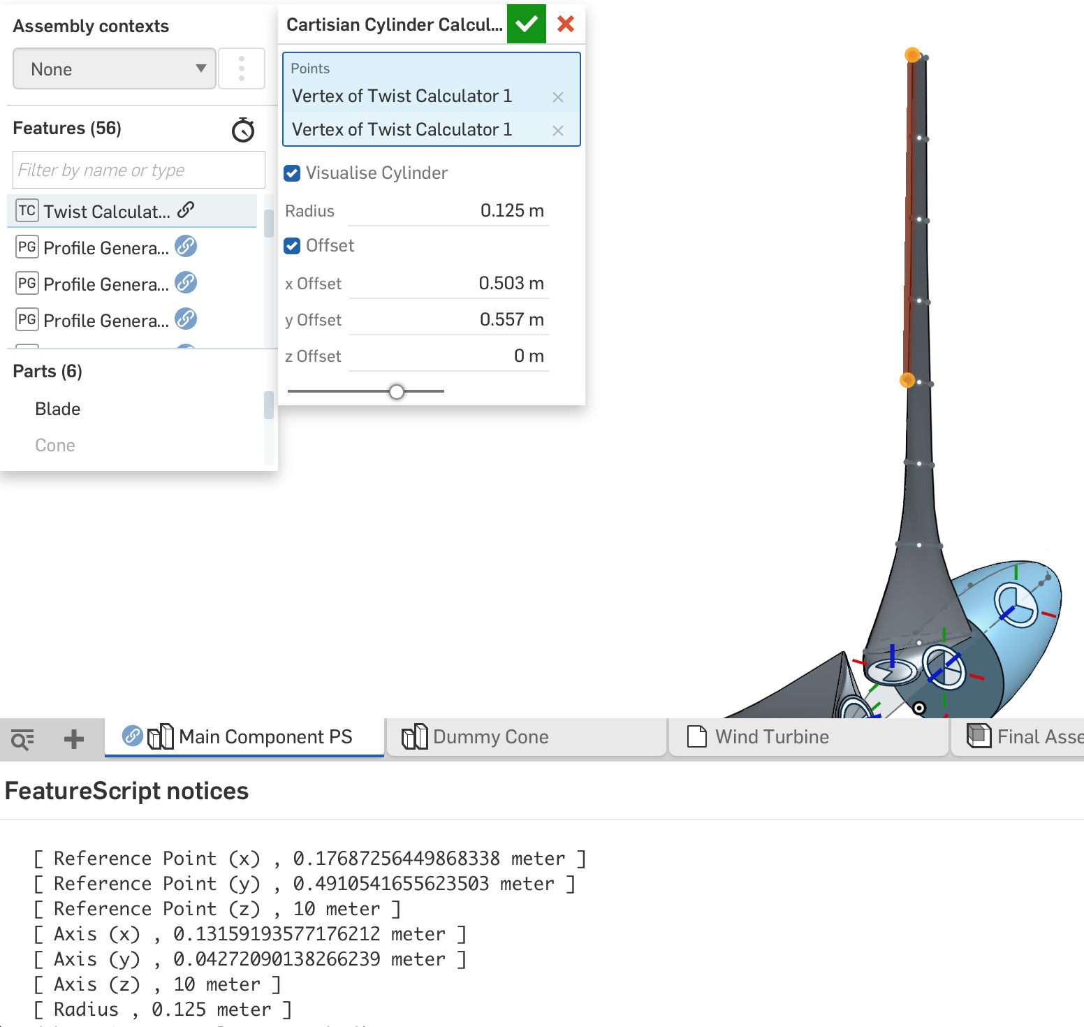1084x1027 pixels.
Task: Focus the Filter by name or type field
Action: click(139, 170)
